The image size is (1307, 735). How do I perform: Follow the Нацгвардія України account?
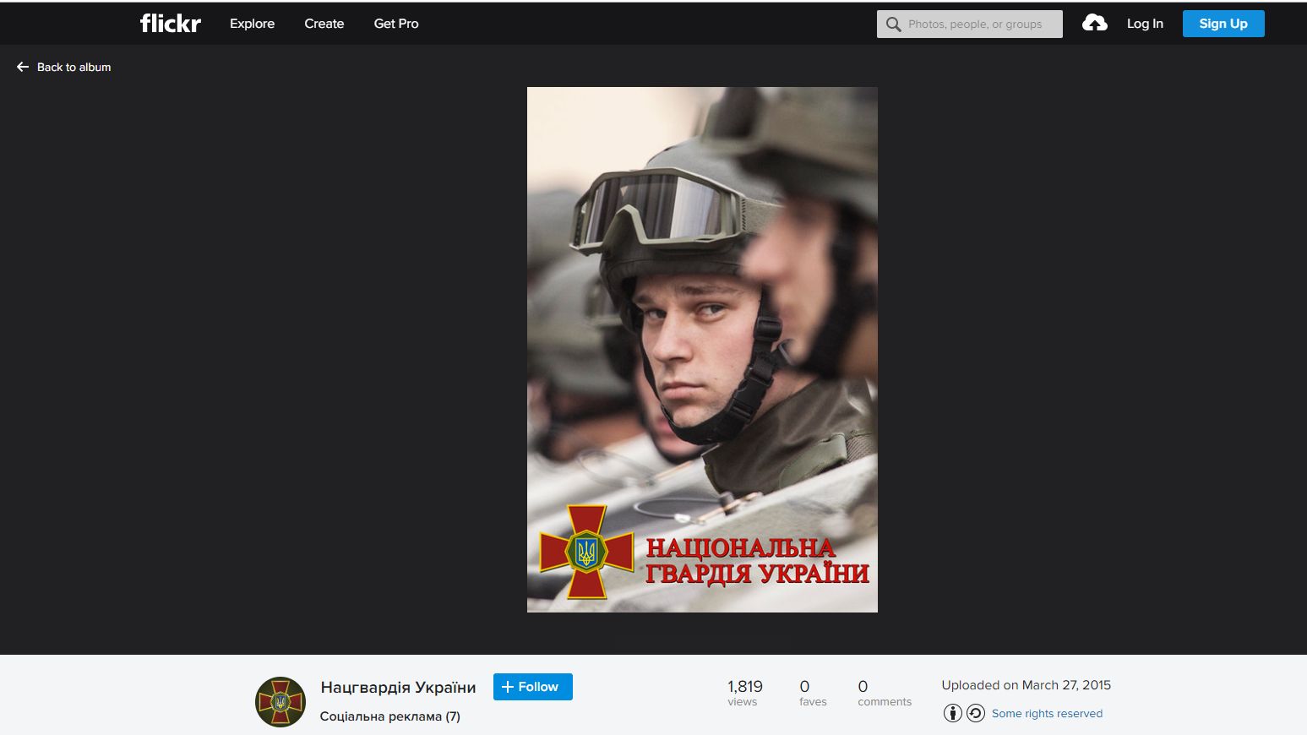click(x=532, y=687)
